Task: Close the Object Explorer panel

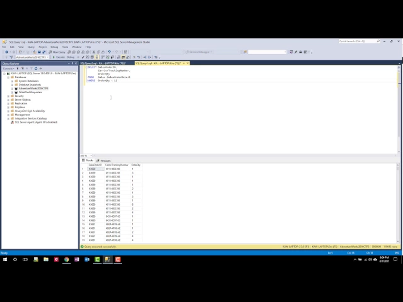Action: coord(76,64)
